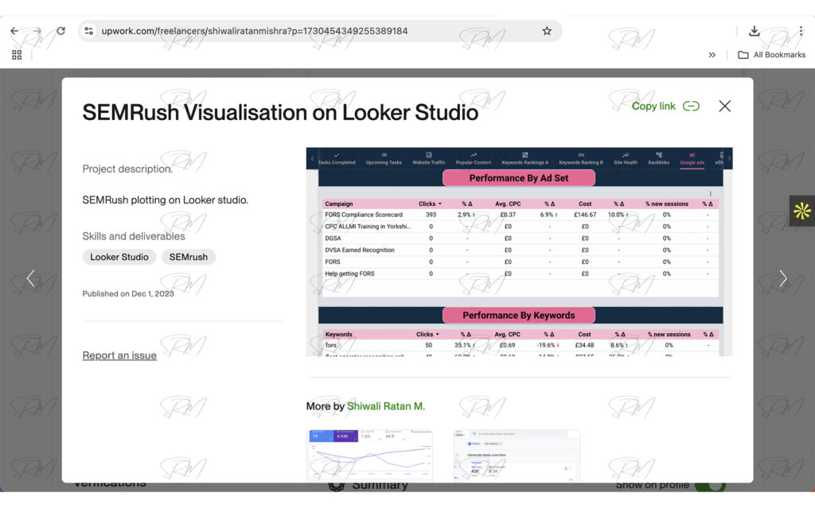Click the Campaign column header
The height and width of the screenshot is (508, 815).
339,204
